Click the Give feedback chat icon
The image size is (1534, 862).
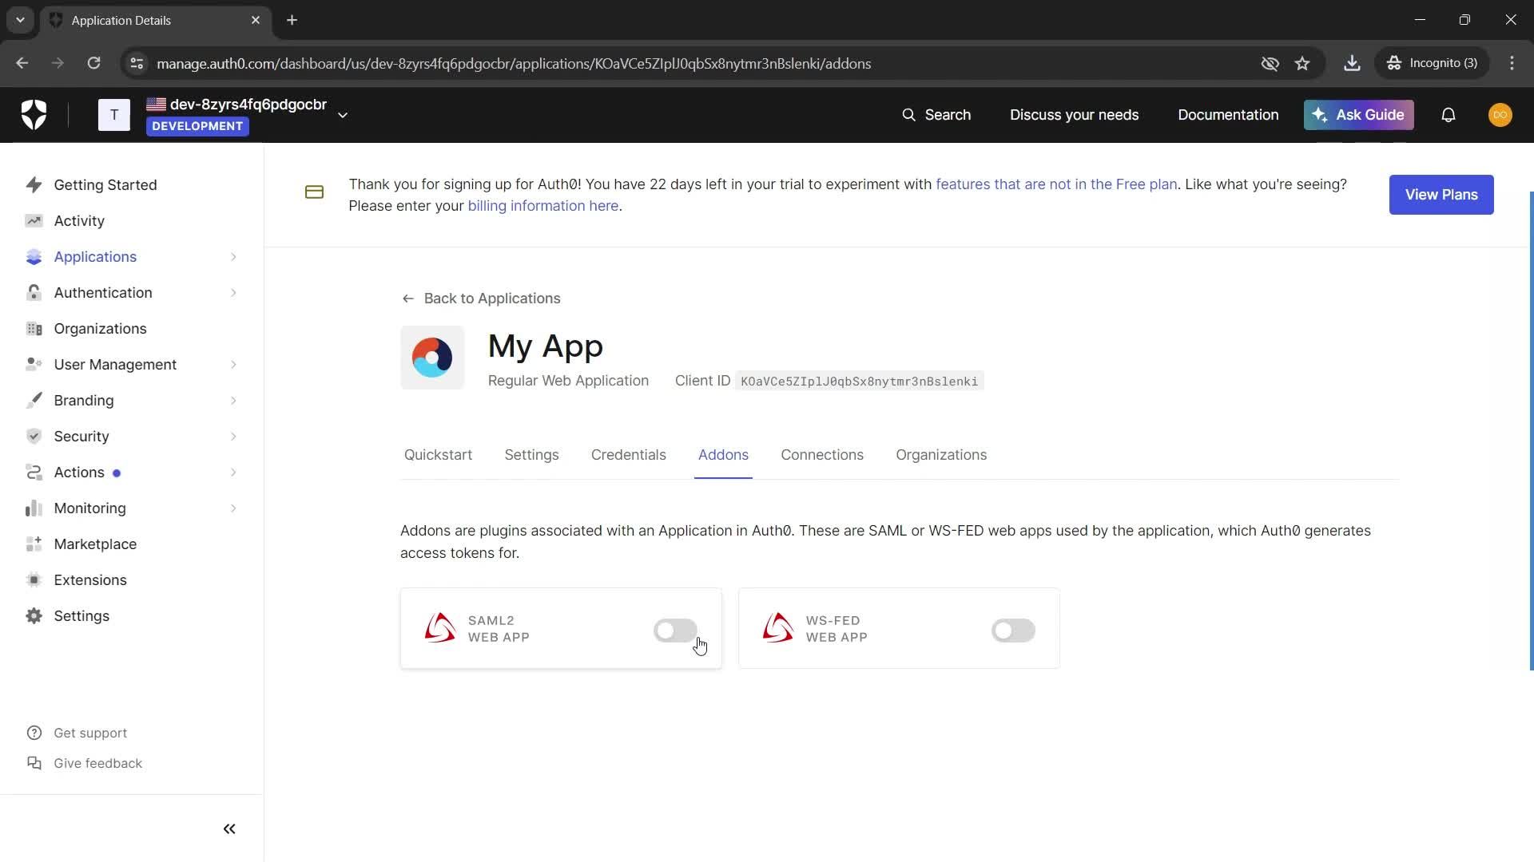(x=34, y=764)
